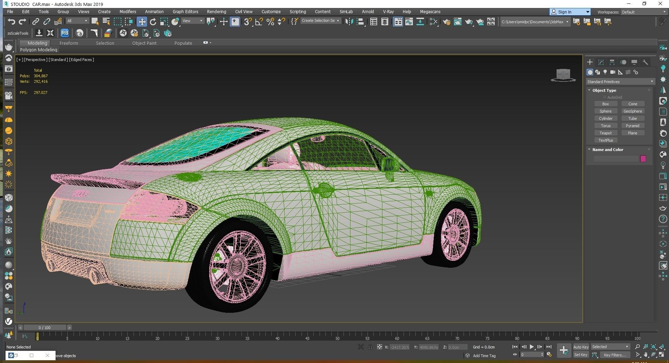The width and height of the screenshot is (669, 363).
Task: Select Lights category in Create panel
Action: coord(605,72)
